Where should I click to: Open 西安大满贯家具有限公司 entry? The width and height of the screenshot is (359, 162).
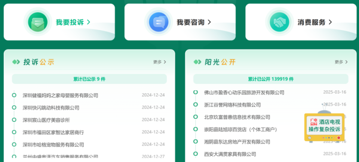coord(230,154)
